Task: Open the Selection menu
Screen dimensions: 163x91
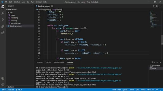Action: tap(17, 2)
